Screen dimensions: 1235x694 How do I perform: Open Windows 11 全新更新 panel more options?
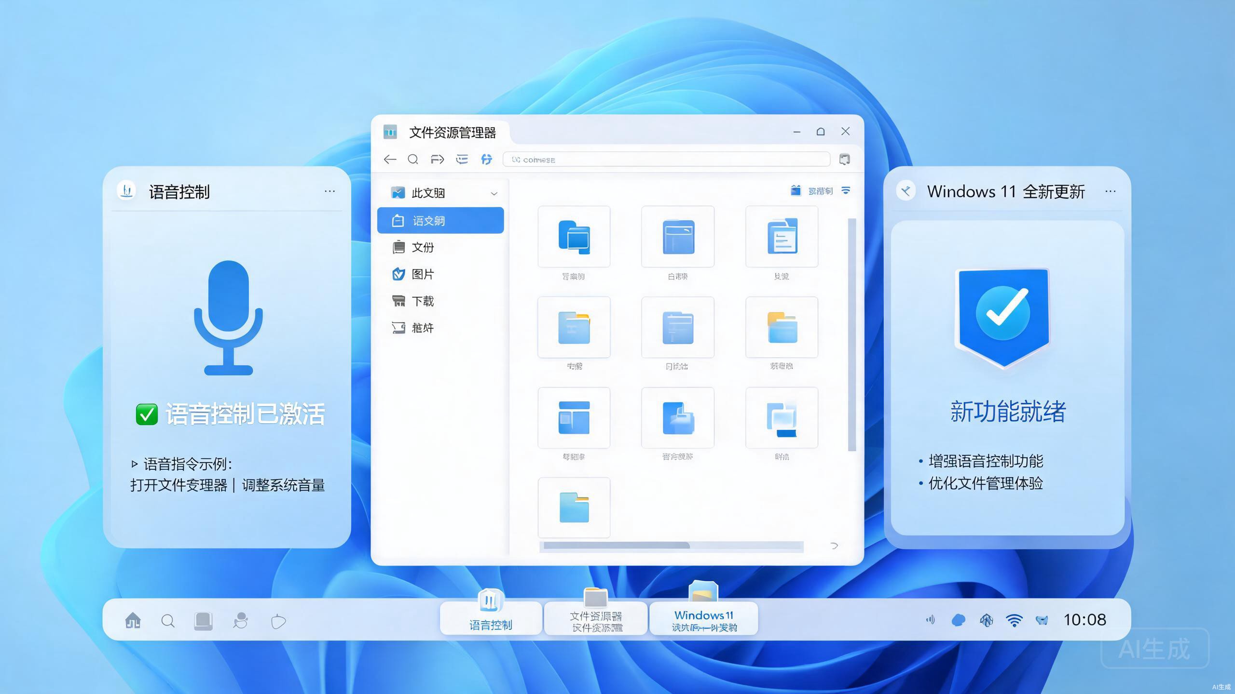pos(1111,191)
